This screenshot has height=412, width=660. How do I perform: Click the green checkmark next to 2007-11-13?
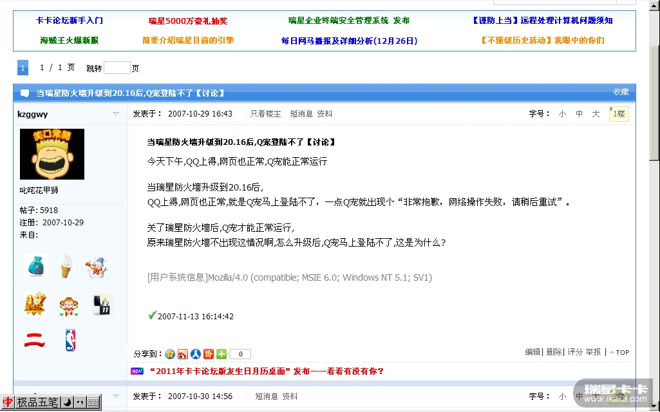[x=153, y=315]
